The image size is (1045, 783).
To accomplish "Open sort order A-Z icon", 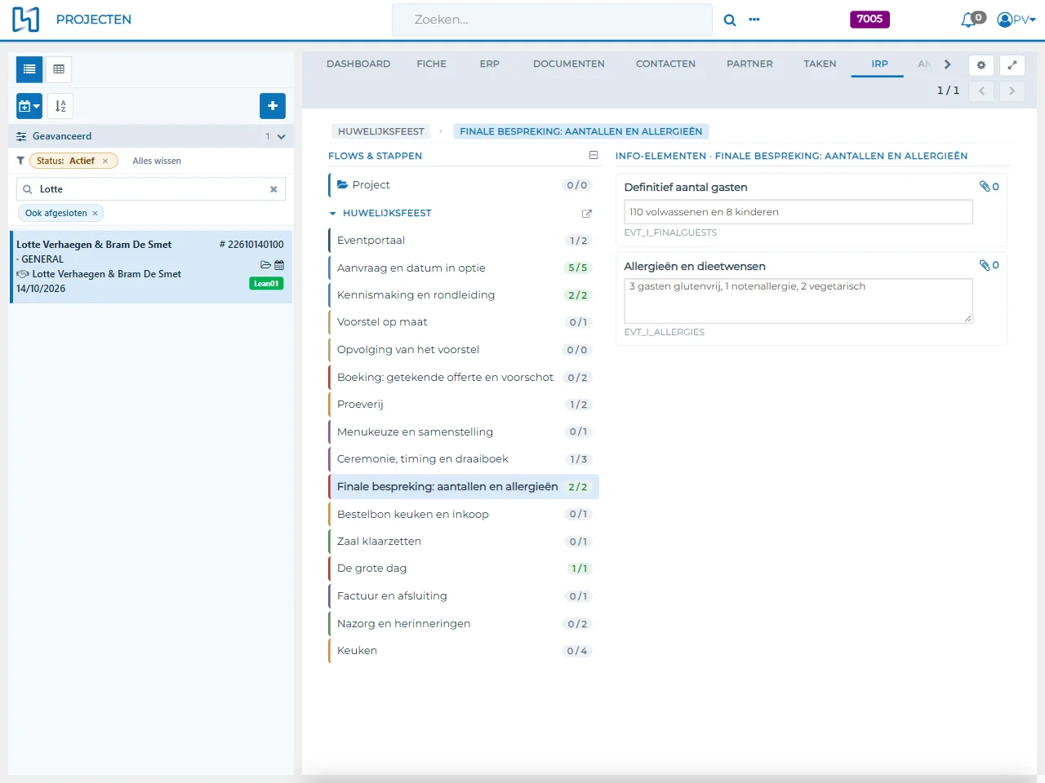I will [x=60, y=106].
